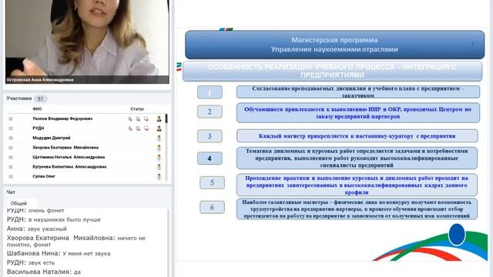Click slide title 'Магистерская программа' banner
Screen dimensions: 493x277
tap(334, 45)
